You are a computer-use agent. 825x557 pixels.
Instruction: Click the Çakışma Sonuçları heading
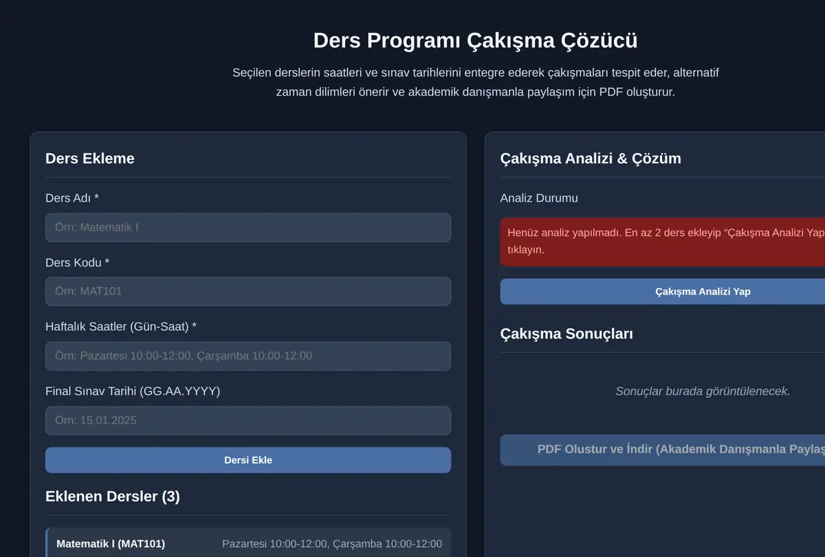tap(566, 333)
